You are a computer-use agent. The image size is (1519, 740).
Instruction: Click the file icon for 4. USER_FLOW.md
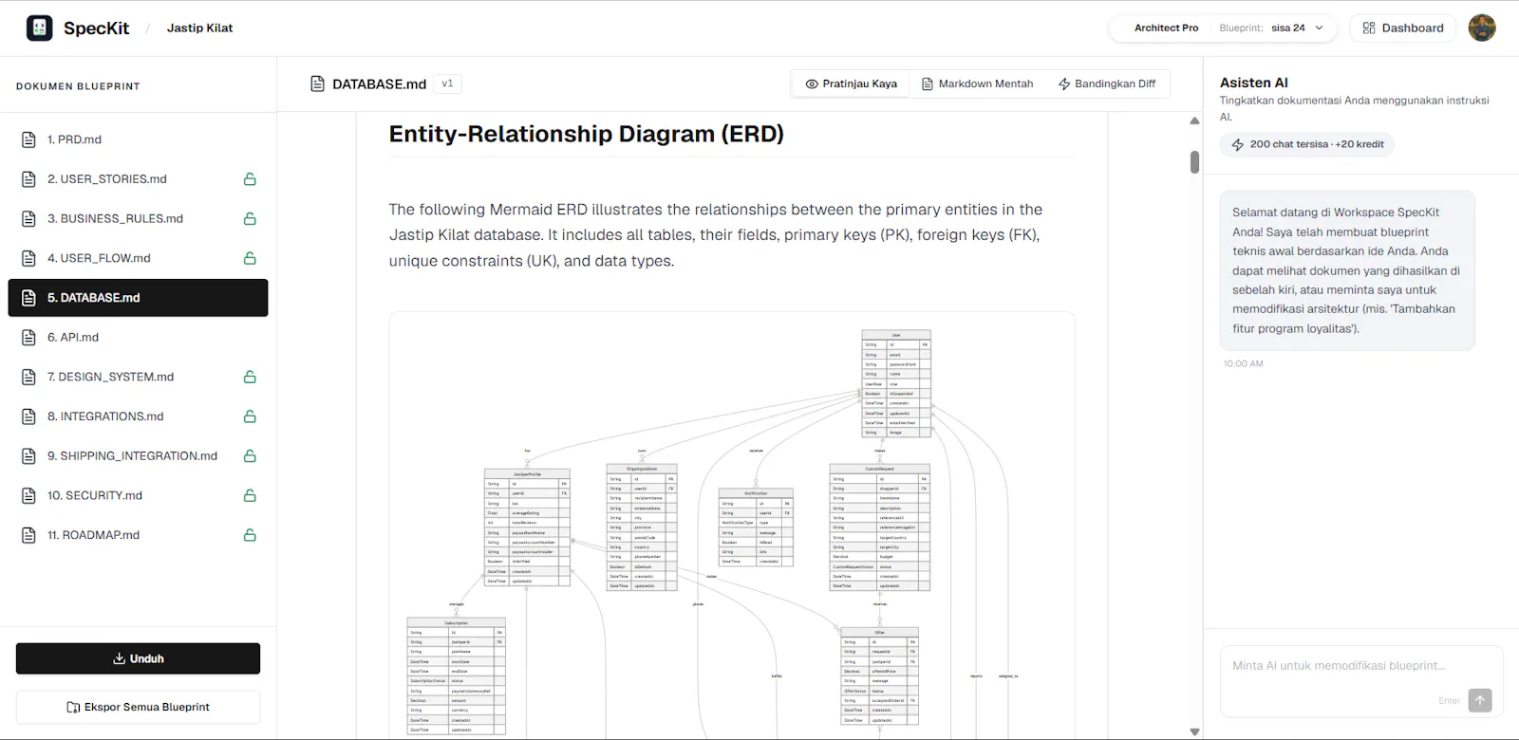click(x=28, y=258)
